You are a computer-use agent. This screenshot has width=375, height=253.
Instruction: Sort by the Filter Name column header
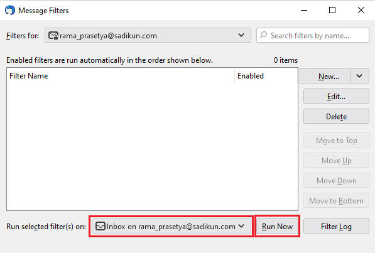pyautogui.click(x=121, y=76)
